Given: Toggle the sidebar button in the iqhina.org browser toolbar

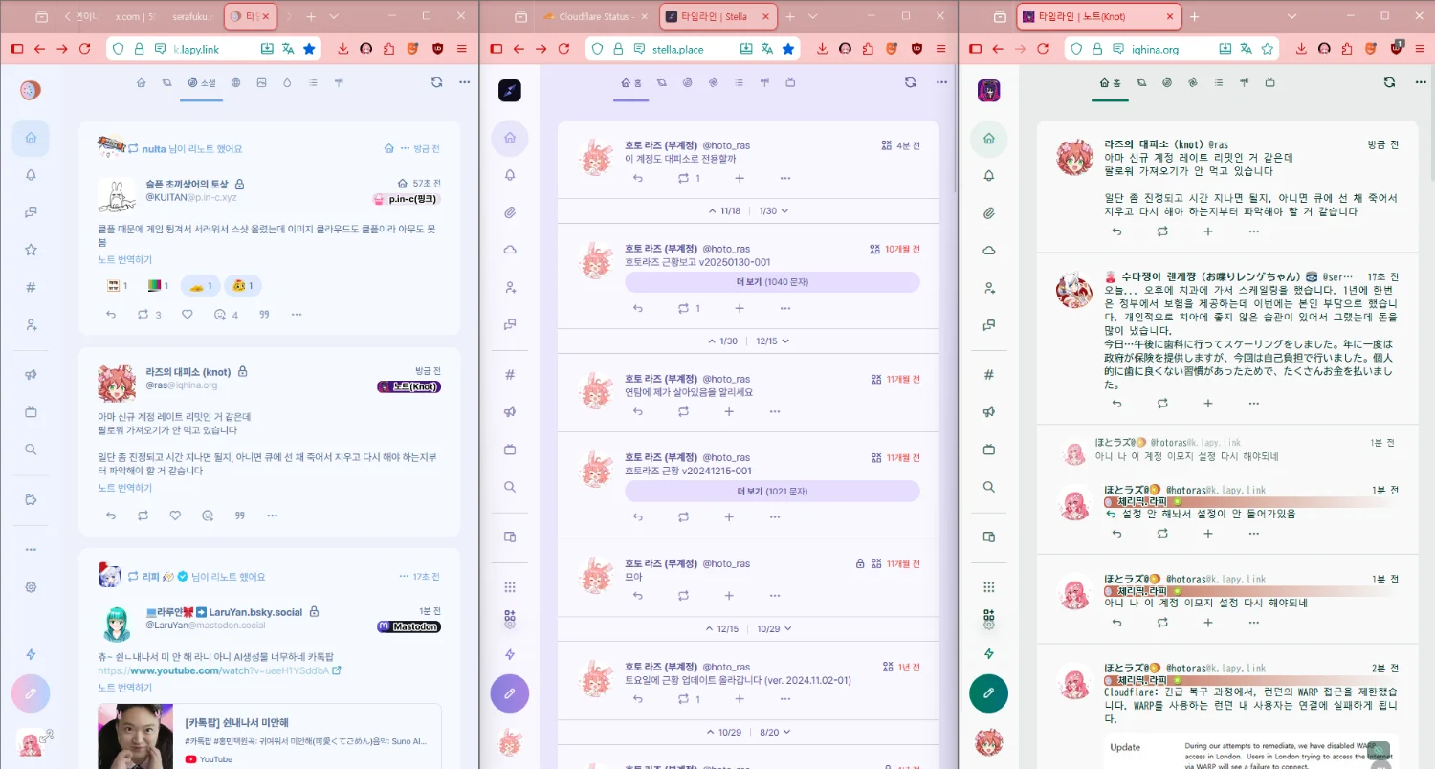Looking at the screenshot, I should point(974,49).
